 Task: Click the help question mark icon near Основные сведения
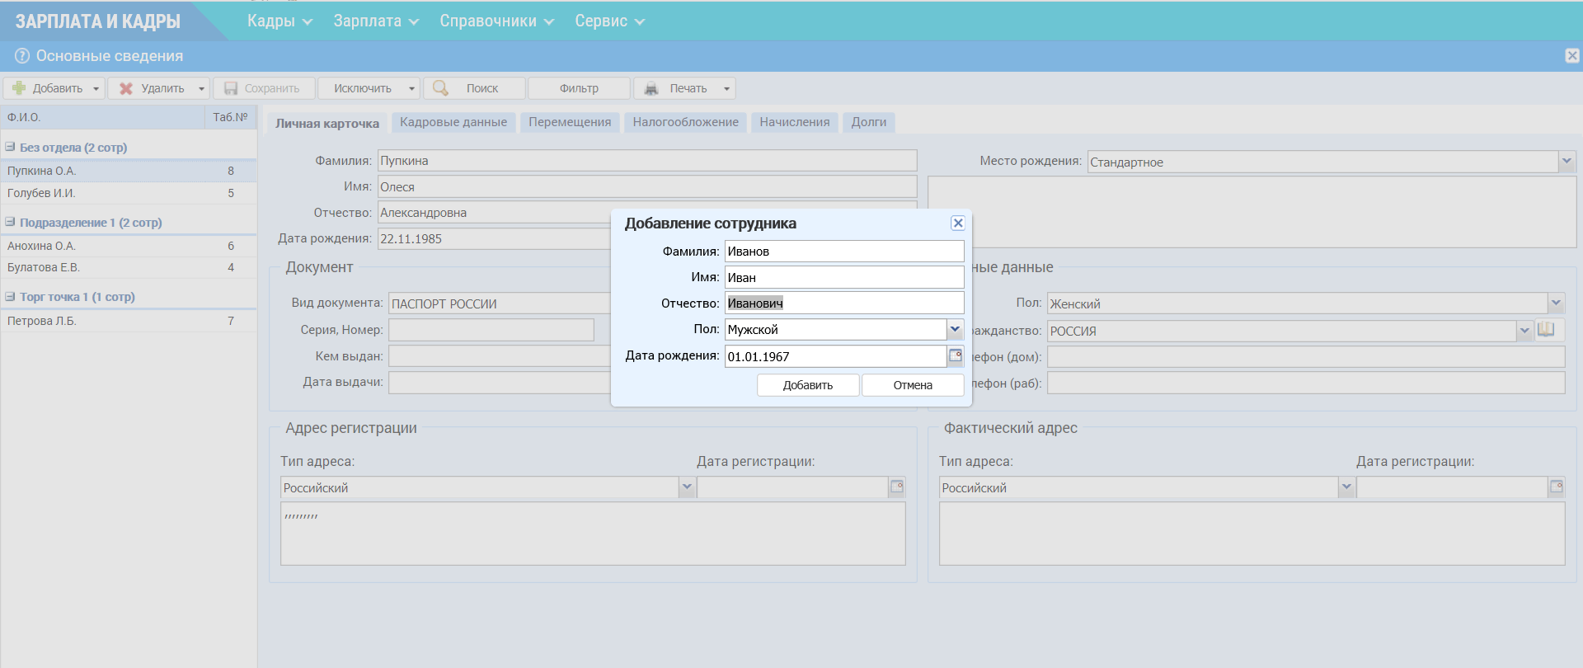22,56
